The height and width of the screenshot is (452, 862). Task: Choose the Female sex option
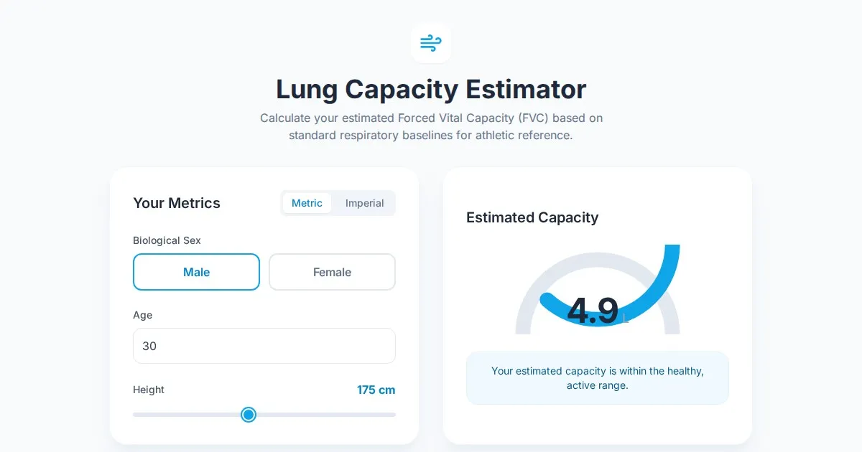coord(332,272)
